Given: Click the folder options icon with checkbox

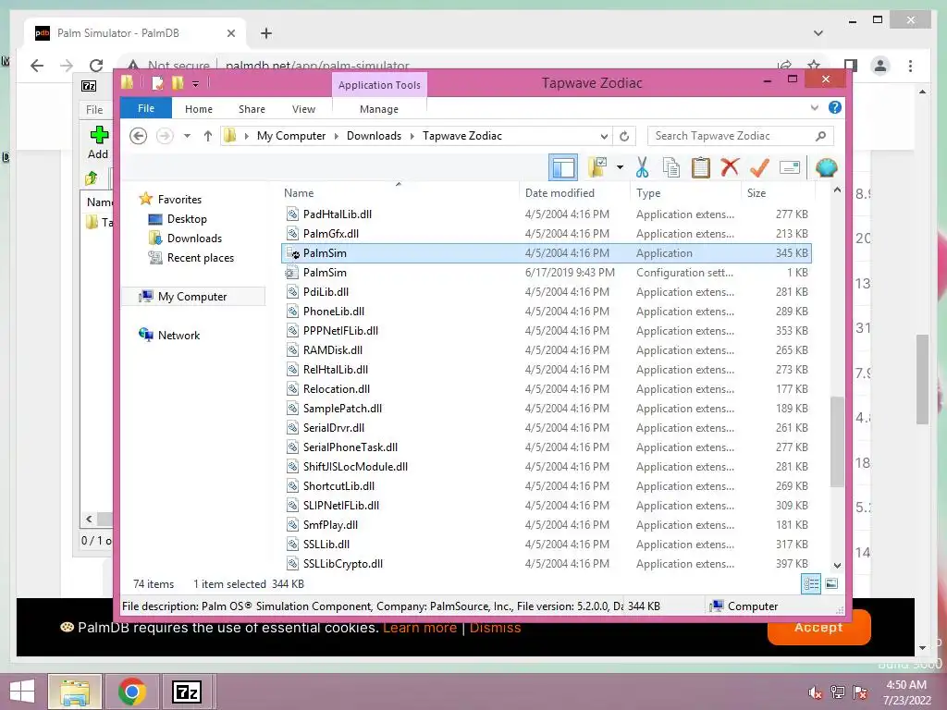Looking at the screenshot, I should click(598, 167).
